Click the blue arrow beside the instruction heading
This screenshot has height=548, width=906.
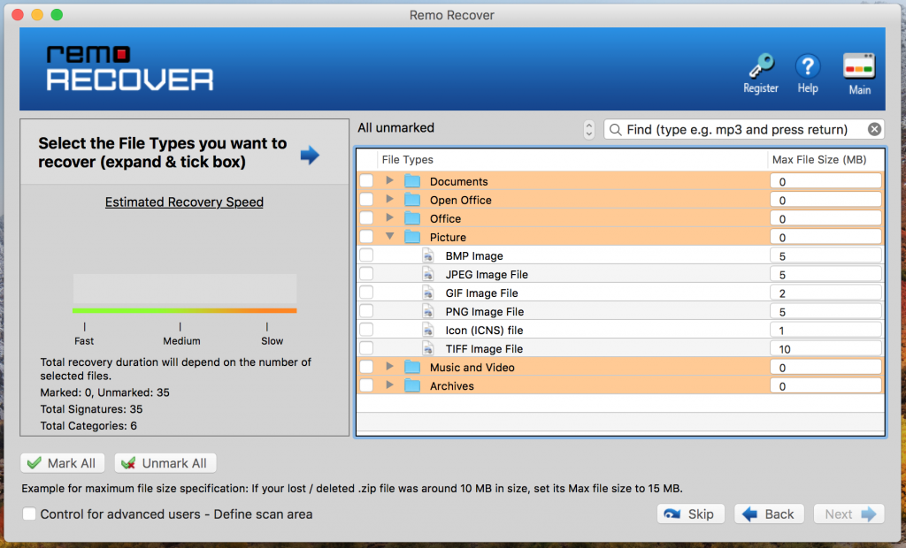310,155
